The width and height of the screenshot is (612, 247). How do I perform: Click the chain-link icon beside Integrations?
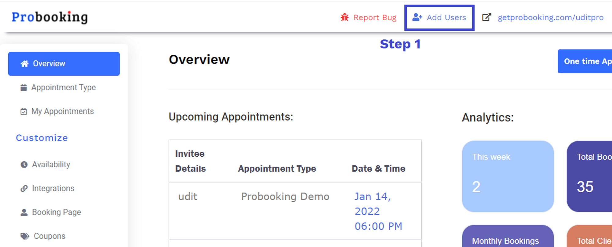coord(24,188)
